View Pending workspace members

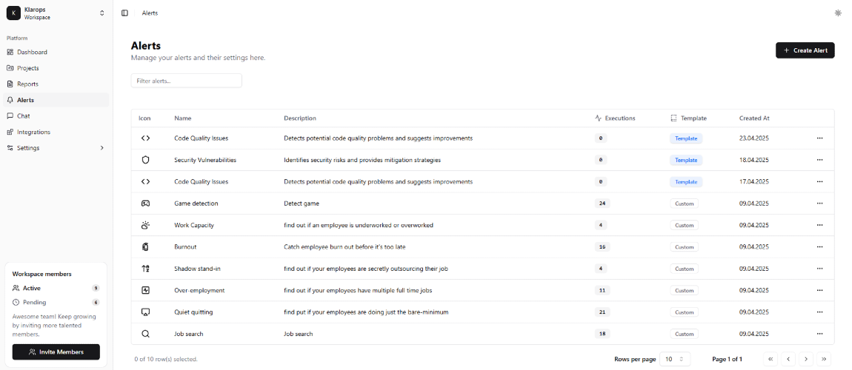[56, 302]
